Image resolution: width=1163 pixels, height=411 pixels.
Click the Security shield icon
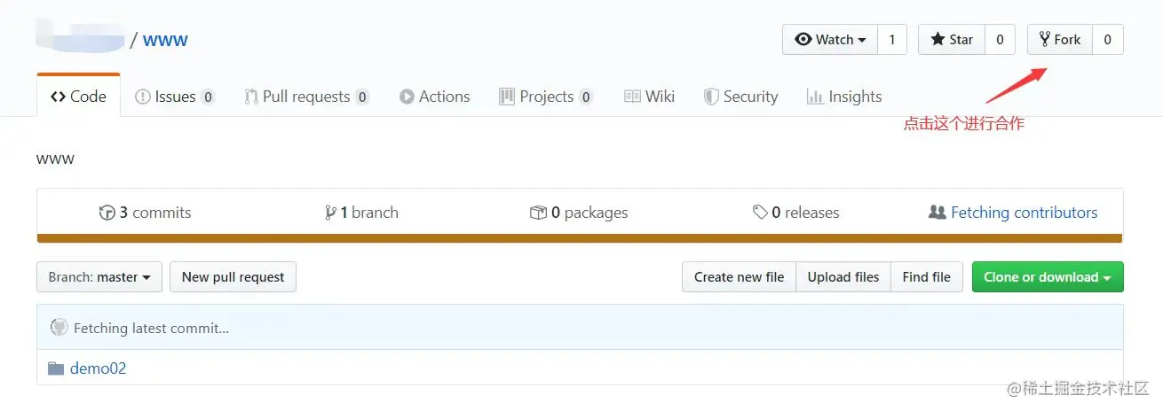(x=711, y=97)
